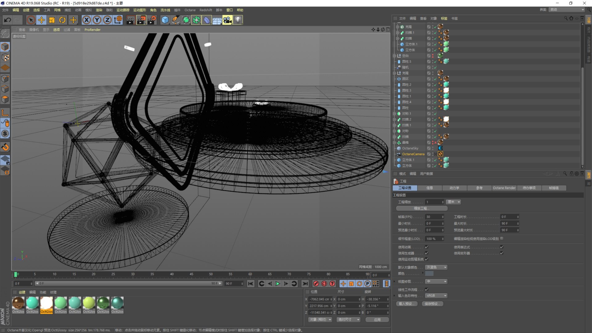This screenshot has width=592, height=333.
Task: Open the 输入色彩特性 sRGB dropdown
Action: tap(436, 296)
